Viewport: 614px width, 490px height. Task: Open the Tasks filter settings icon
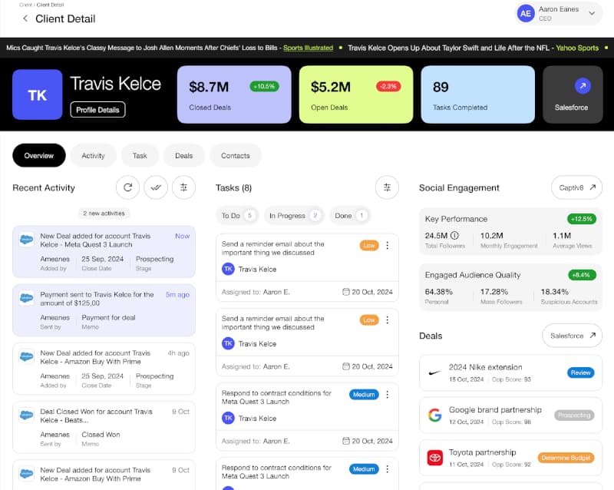tap(387, 187)
